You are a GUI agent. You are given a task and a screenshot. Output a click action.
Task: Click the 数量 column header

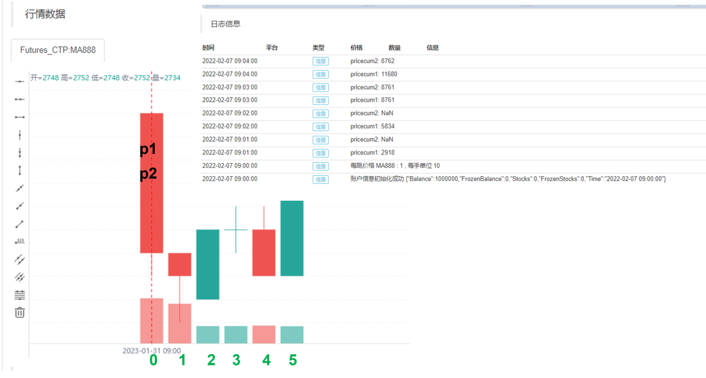coord(395,48)
